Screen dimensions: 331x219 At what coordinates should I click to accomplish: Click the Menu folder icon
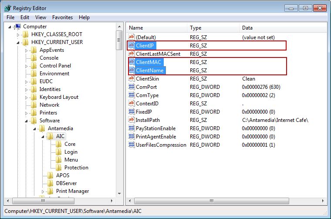click(x=59, y=160)
